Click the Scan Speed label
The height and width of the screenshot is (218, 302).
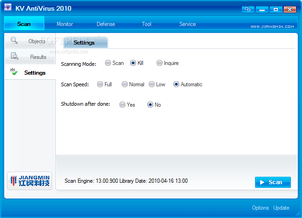pyautogui.click(x=75, y=84)
